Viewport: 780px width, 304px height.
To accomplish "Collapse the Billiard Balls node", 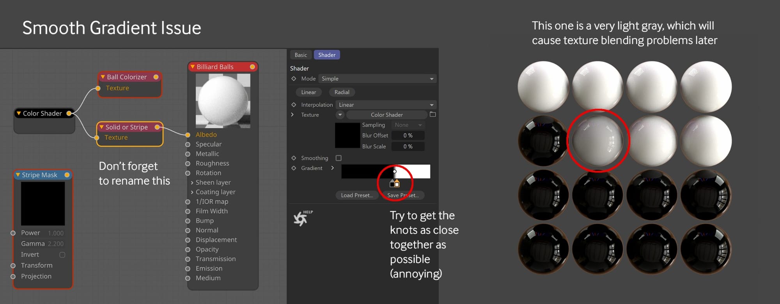I will click(192, 67).
